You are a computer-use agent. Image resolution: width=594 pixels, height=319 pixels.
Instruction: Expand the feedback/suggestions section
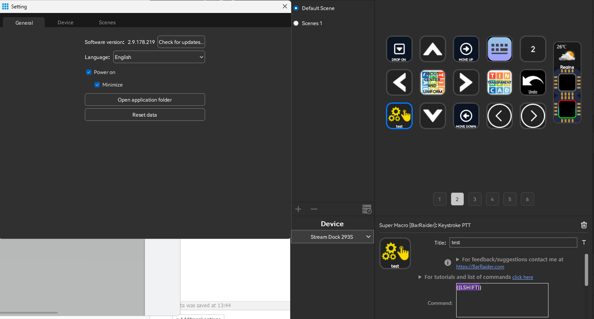coord(457,260)
